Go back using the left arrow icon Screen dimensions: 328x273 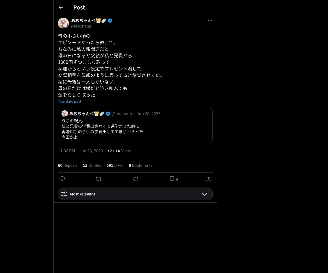click(61, 8)
